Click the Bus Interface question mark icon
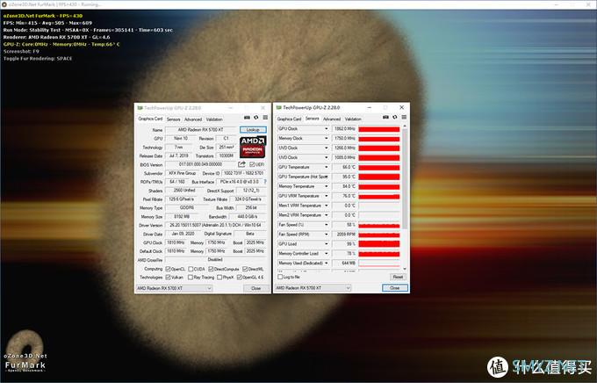Screen dimensions: 597x383 click(x=265, y=182)
